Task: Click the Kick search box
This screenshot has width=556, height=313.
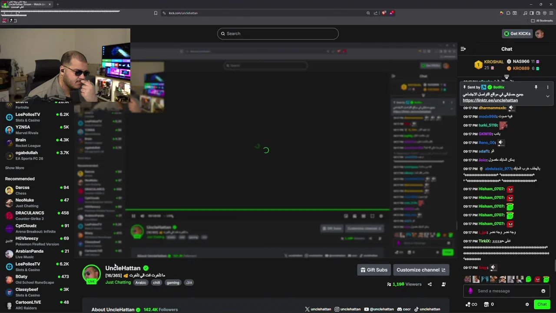Action: (x=278, y=33)
